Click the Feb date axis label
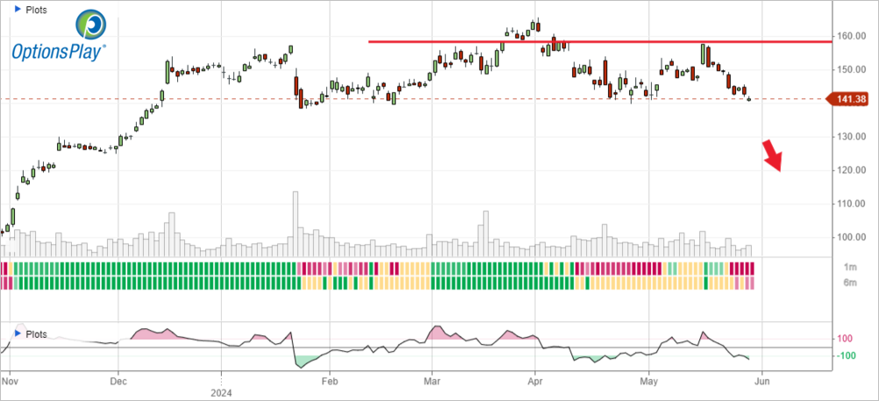 [330, 380]
